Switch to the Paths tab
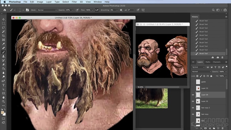This screenshot has height=130, width=231. (x=208, y=62)
